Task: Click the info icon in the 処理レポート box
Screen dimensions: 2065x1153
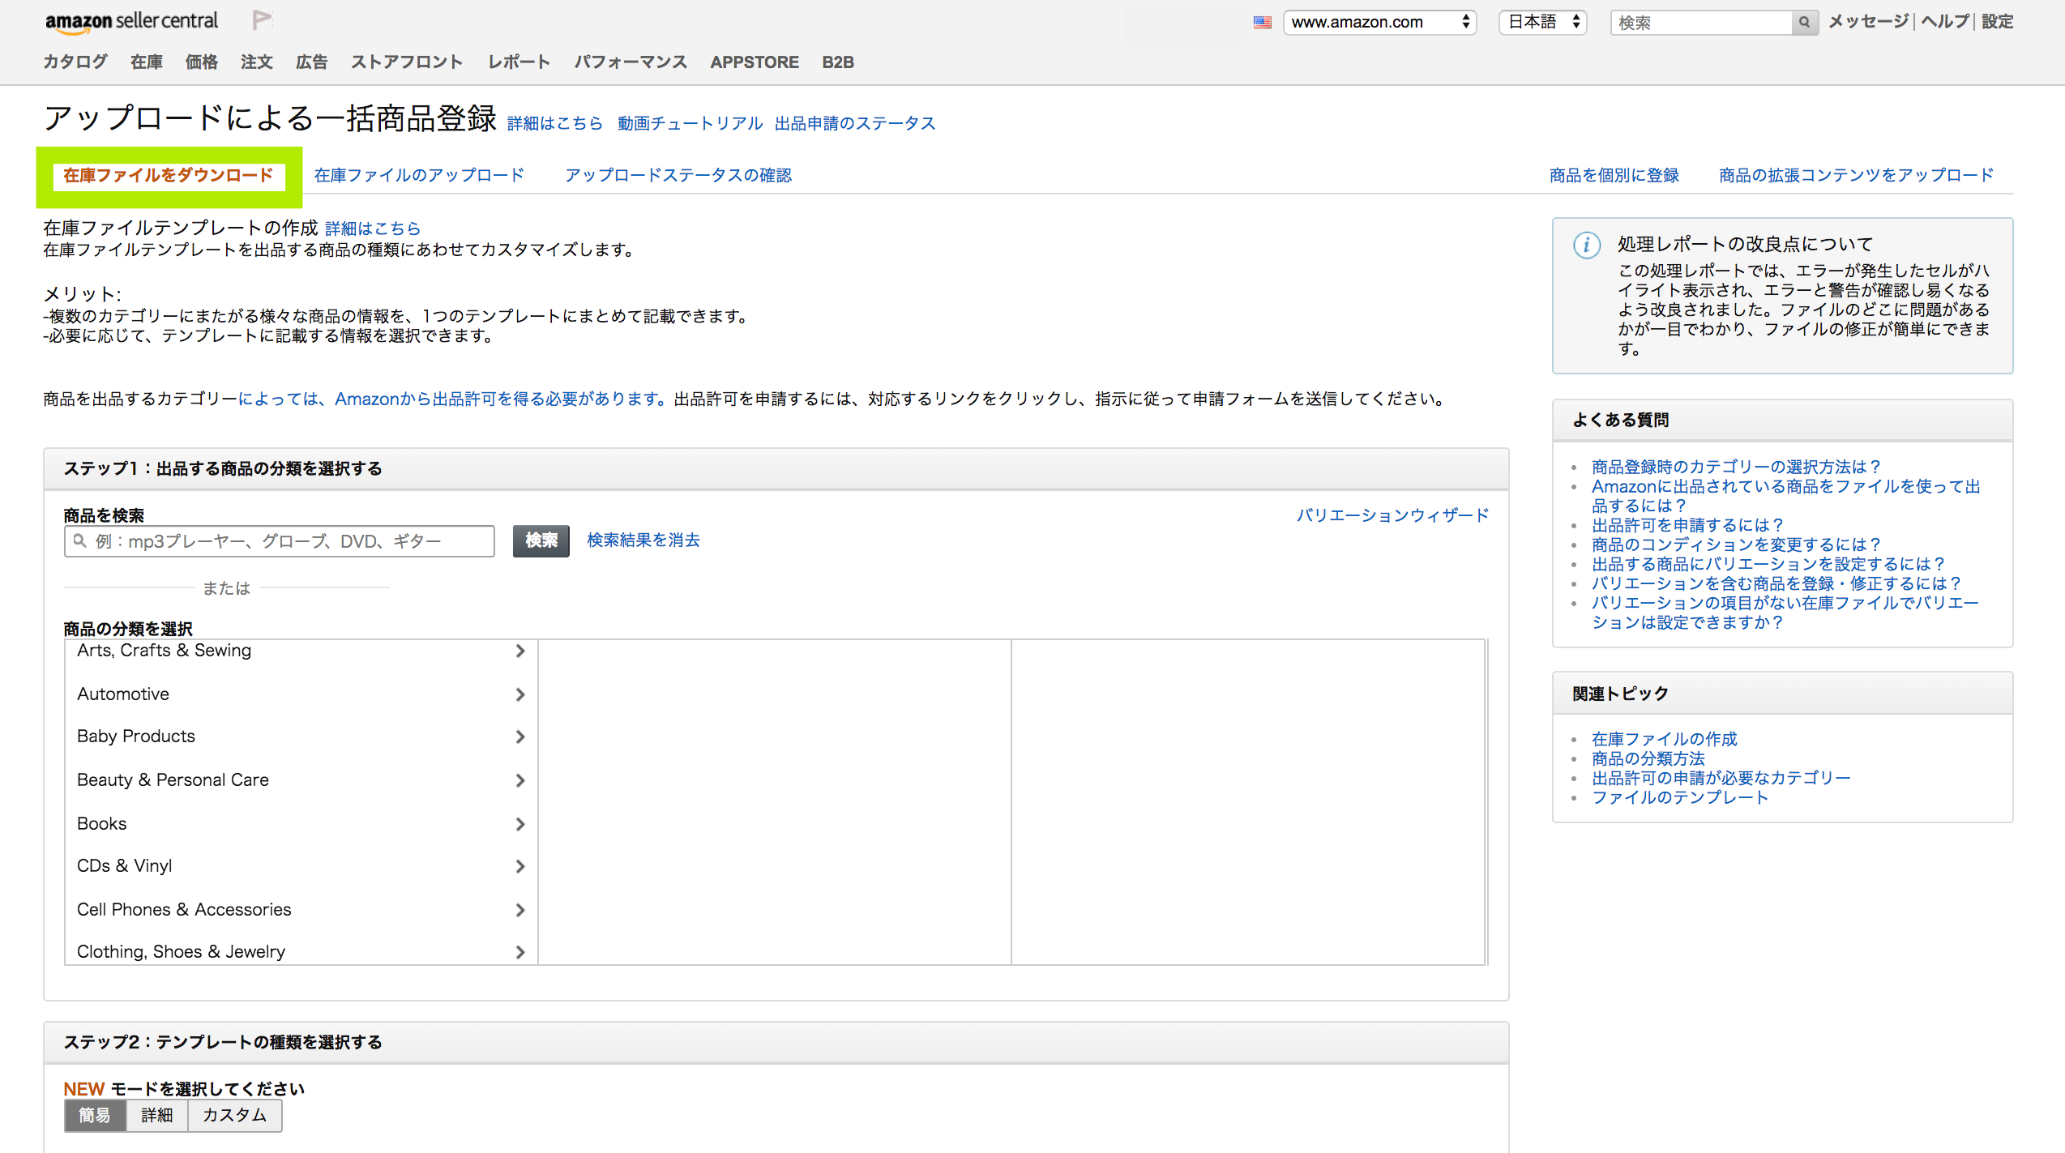Action: [1587, 245]
